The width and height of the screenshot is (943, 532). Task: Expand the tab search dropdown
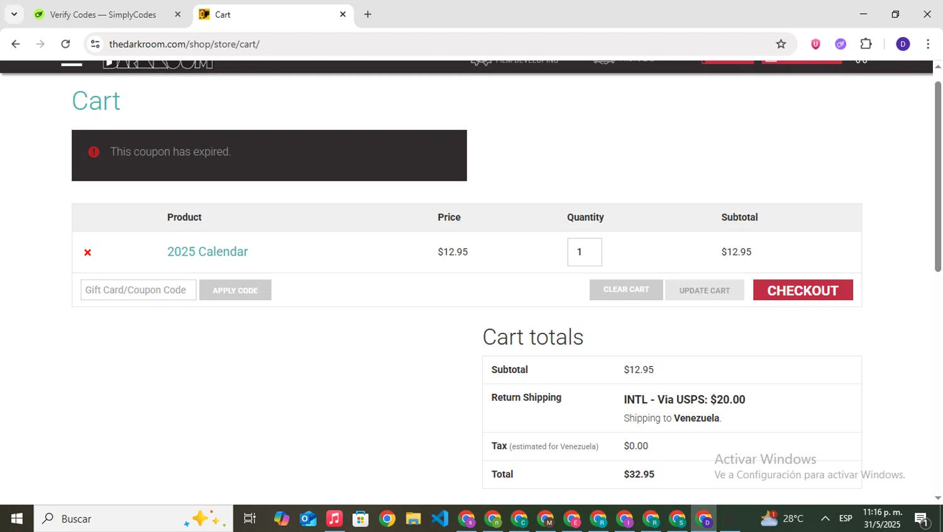tap(14, 14)
